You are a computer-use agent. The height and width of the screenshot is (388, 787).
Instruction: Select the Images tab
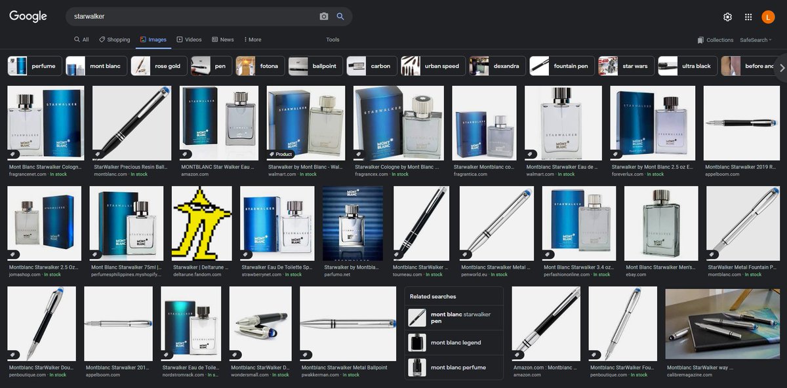[153, 39]
